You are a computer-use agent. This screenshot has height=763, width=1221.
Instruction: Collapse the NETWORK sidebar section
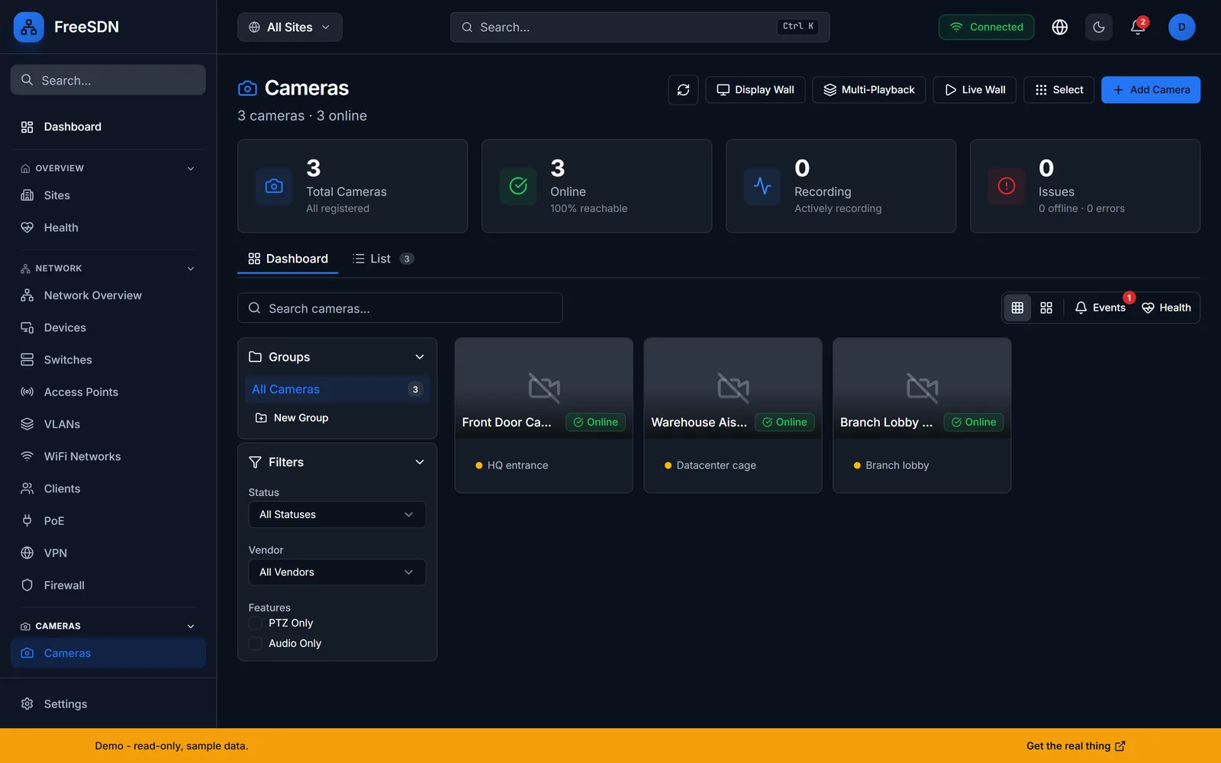pyautogui.click(x=191, y=269)
